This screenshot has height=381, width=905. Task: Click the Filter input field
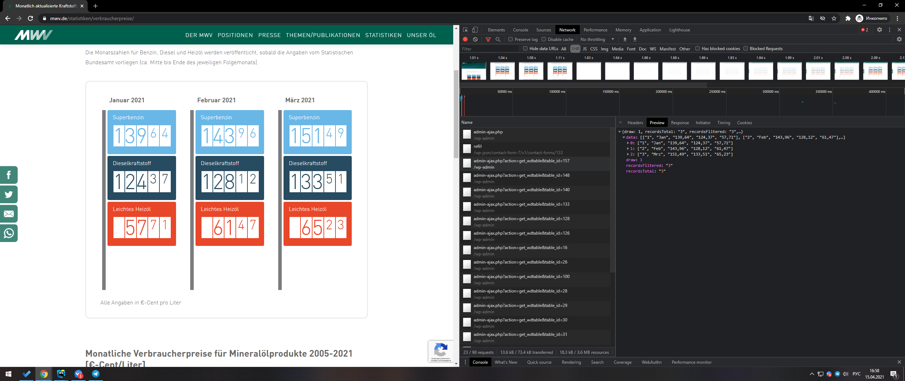pos(490,49)
